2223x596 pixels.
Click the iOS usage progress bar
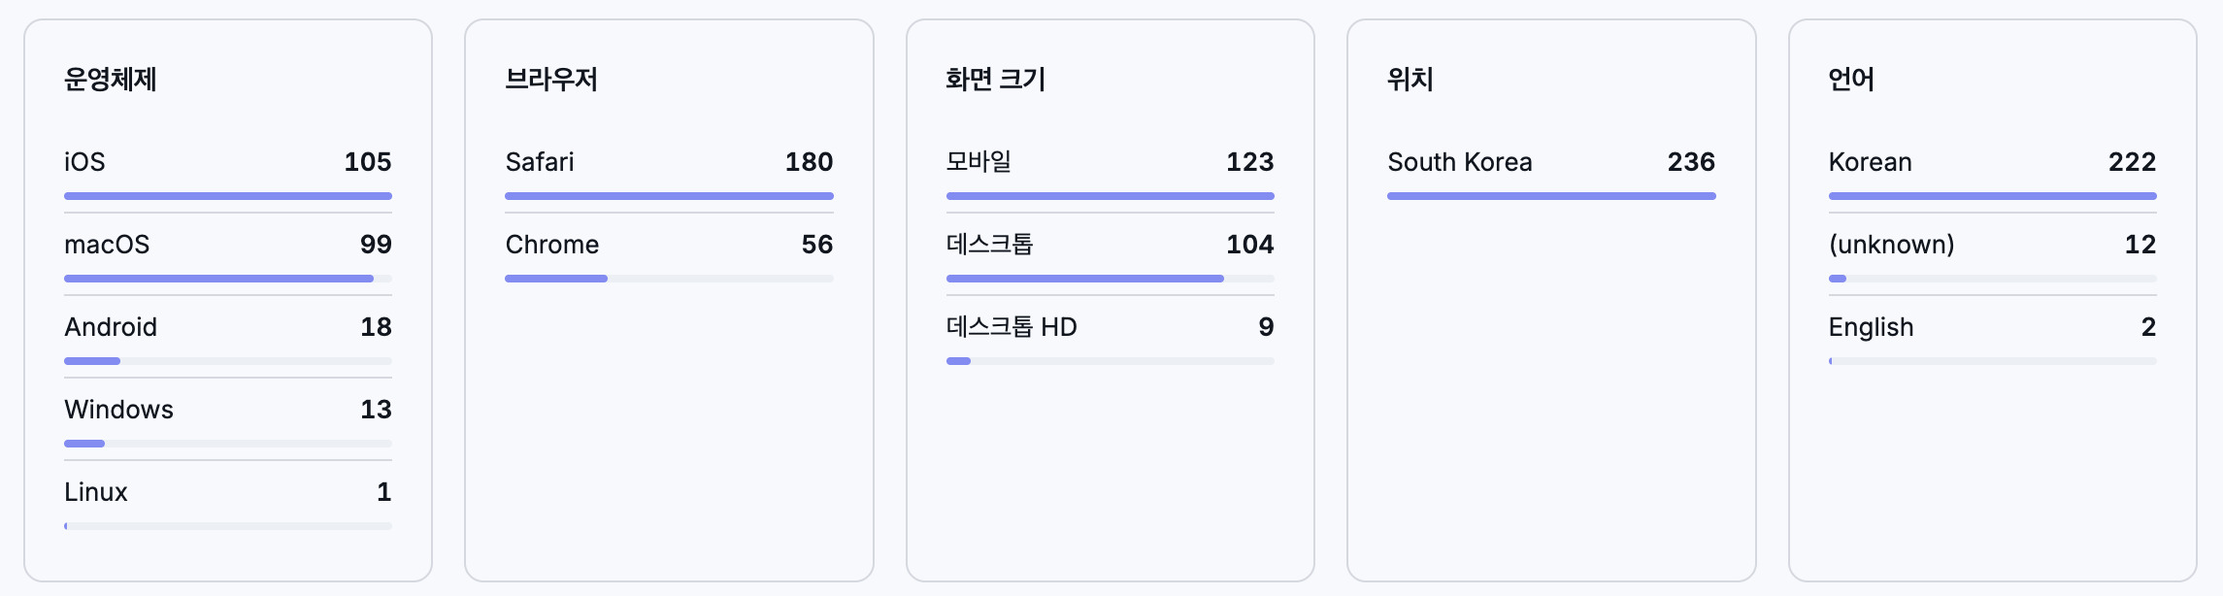pos(228,196)
